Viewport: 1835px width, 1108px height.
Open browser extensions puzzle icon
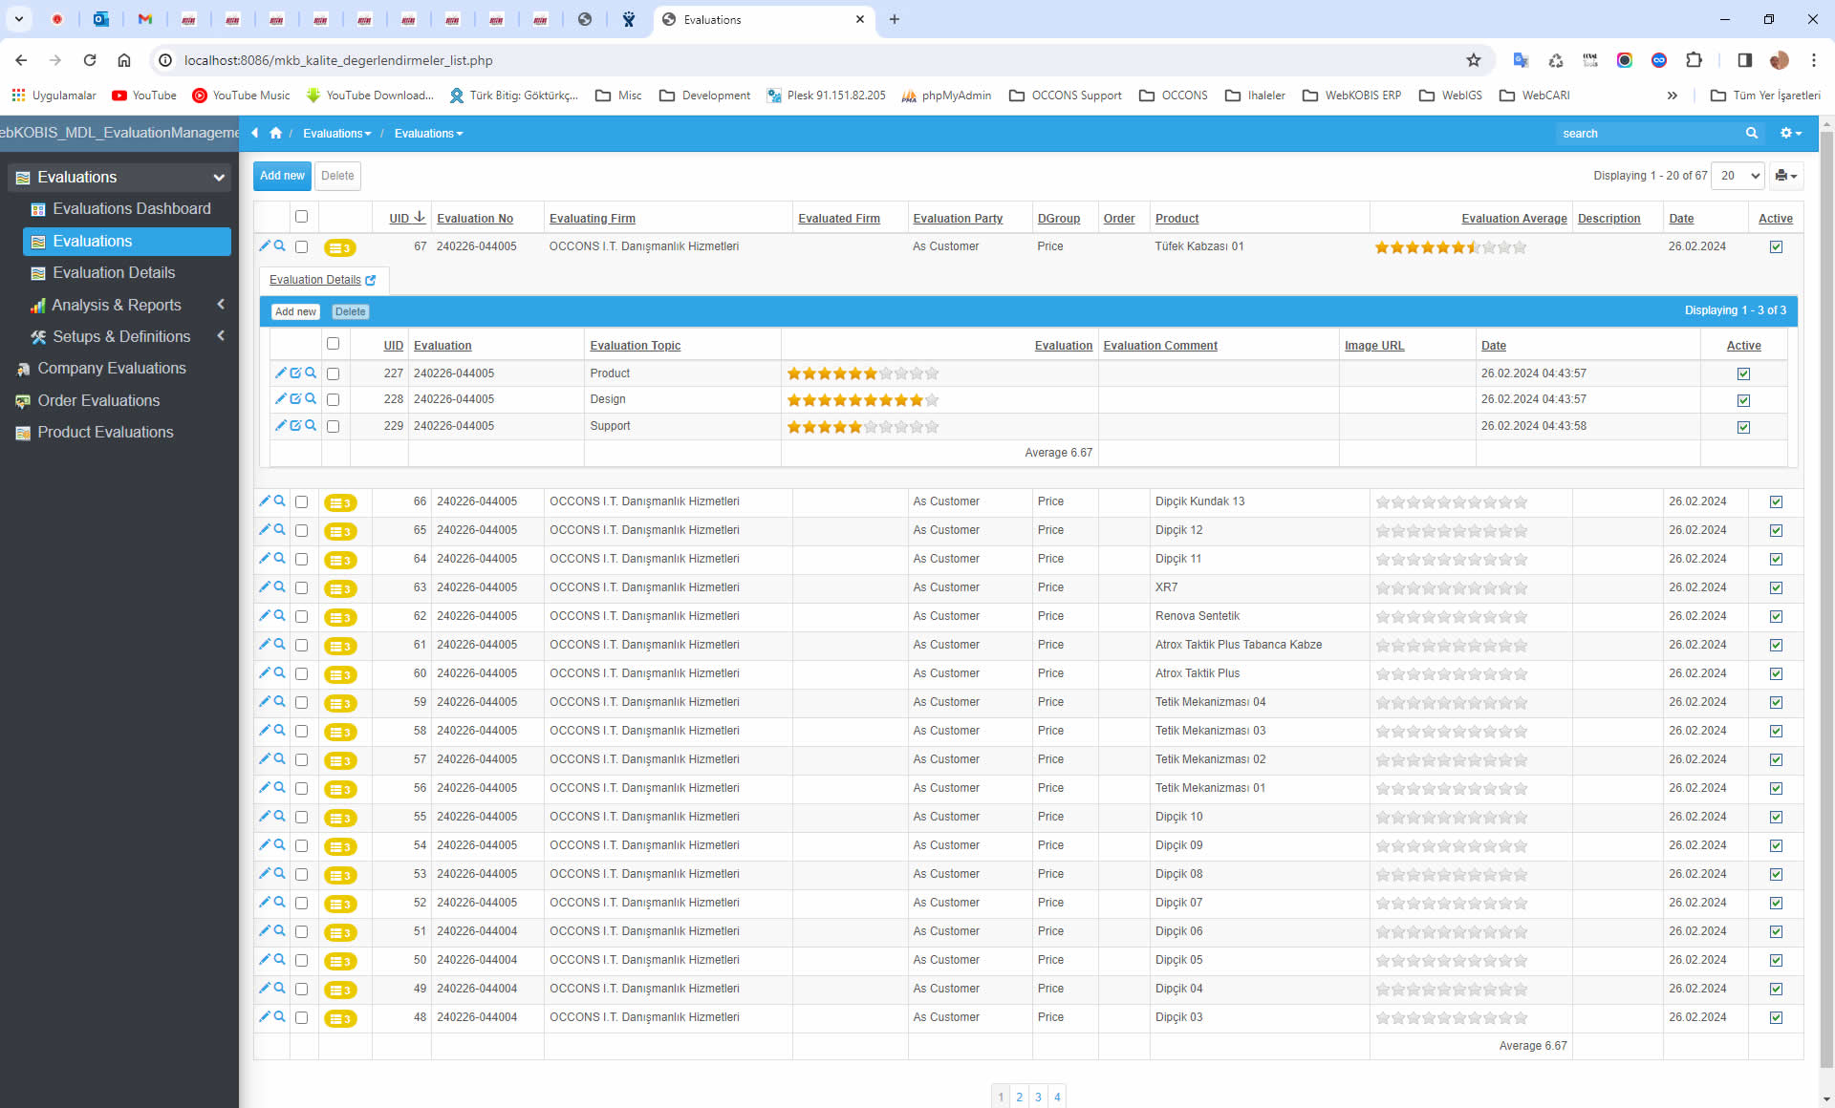[1694, 60]
